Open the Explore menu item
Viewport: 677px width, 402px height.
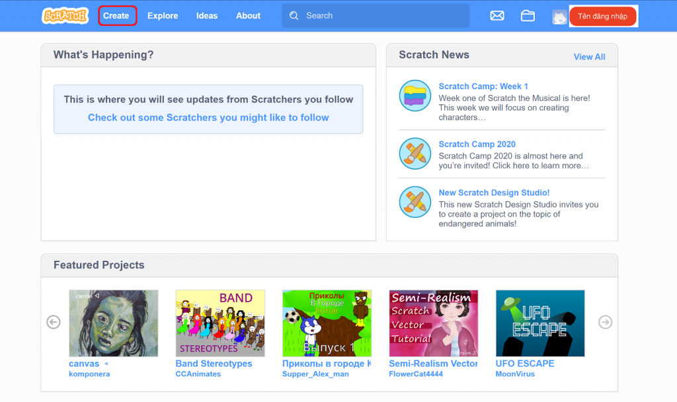point(163,15)
